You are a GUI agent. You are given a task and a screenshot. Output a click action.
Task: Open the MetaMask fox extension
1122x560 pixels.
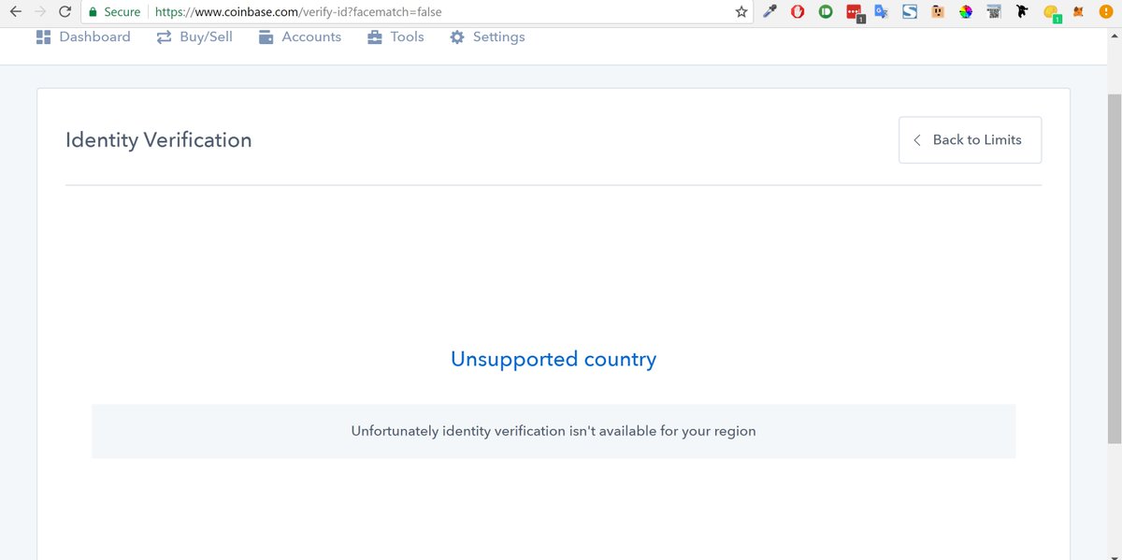point(1078,12)
